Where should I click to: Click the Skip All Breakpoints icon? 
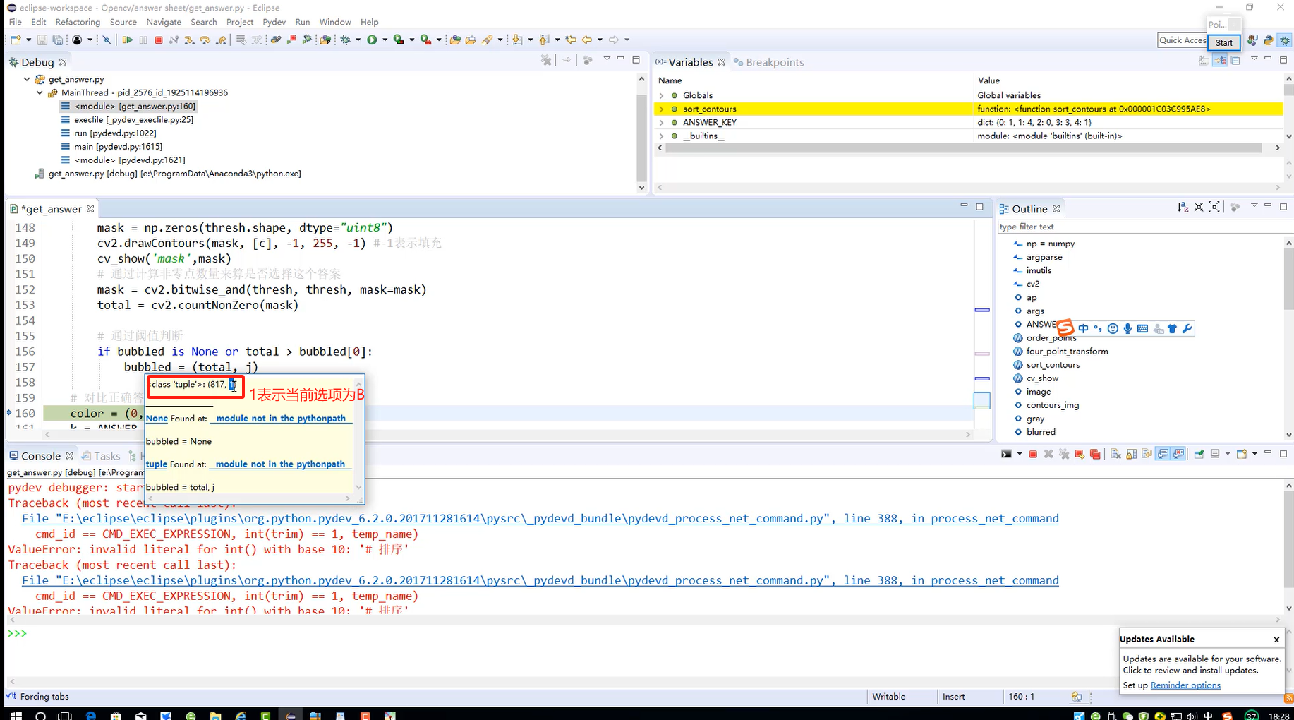(107, 40)
